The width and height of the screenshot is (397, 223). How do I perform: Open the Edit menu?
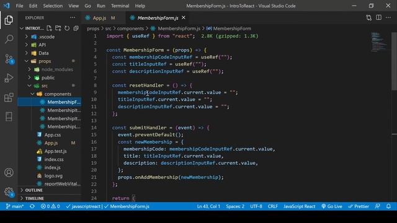[x=33, y=6]
